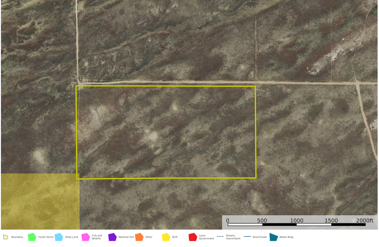Click the 'Fish and Wildlife' legend label
Viewport: 379px width, 247px height.
point(97,237)
